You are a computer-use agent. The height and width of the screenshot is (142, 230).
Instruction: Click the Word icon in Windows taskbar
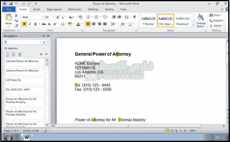click(x=26, y=137)
